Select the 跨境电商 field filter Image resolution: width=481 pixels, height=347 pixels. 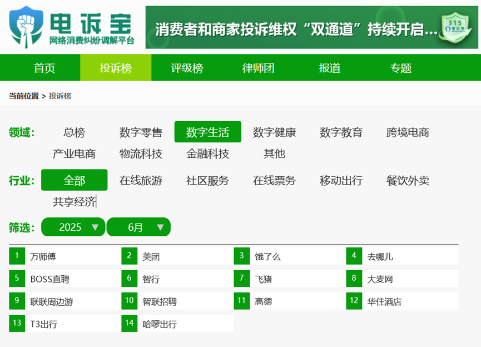(x=408, y=132)
